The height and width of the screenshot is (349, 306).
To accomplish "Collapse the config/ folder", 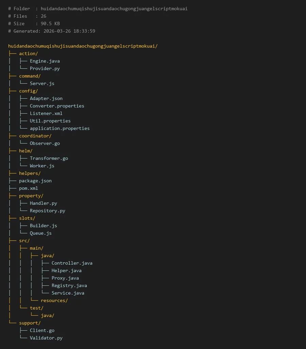I will (28, 91).
